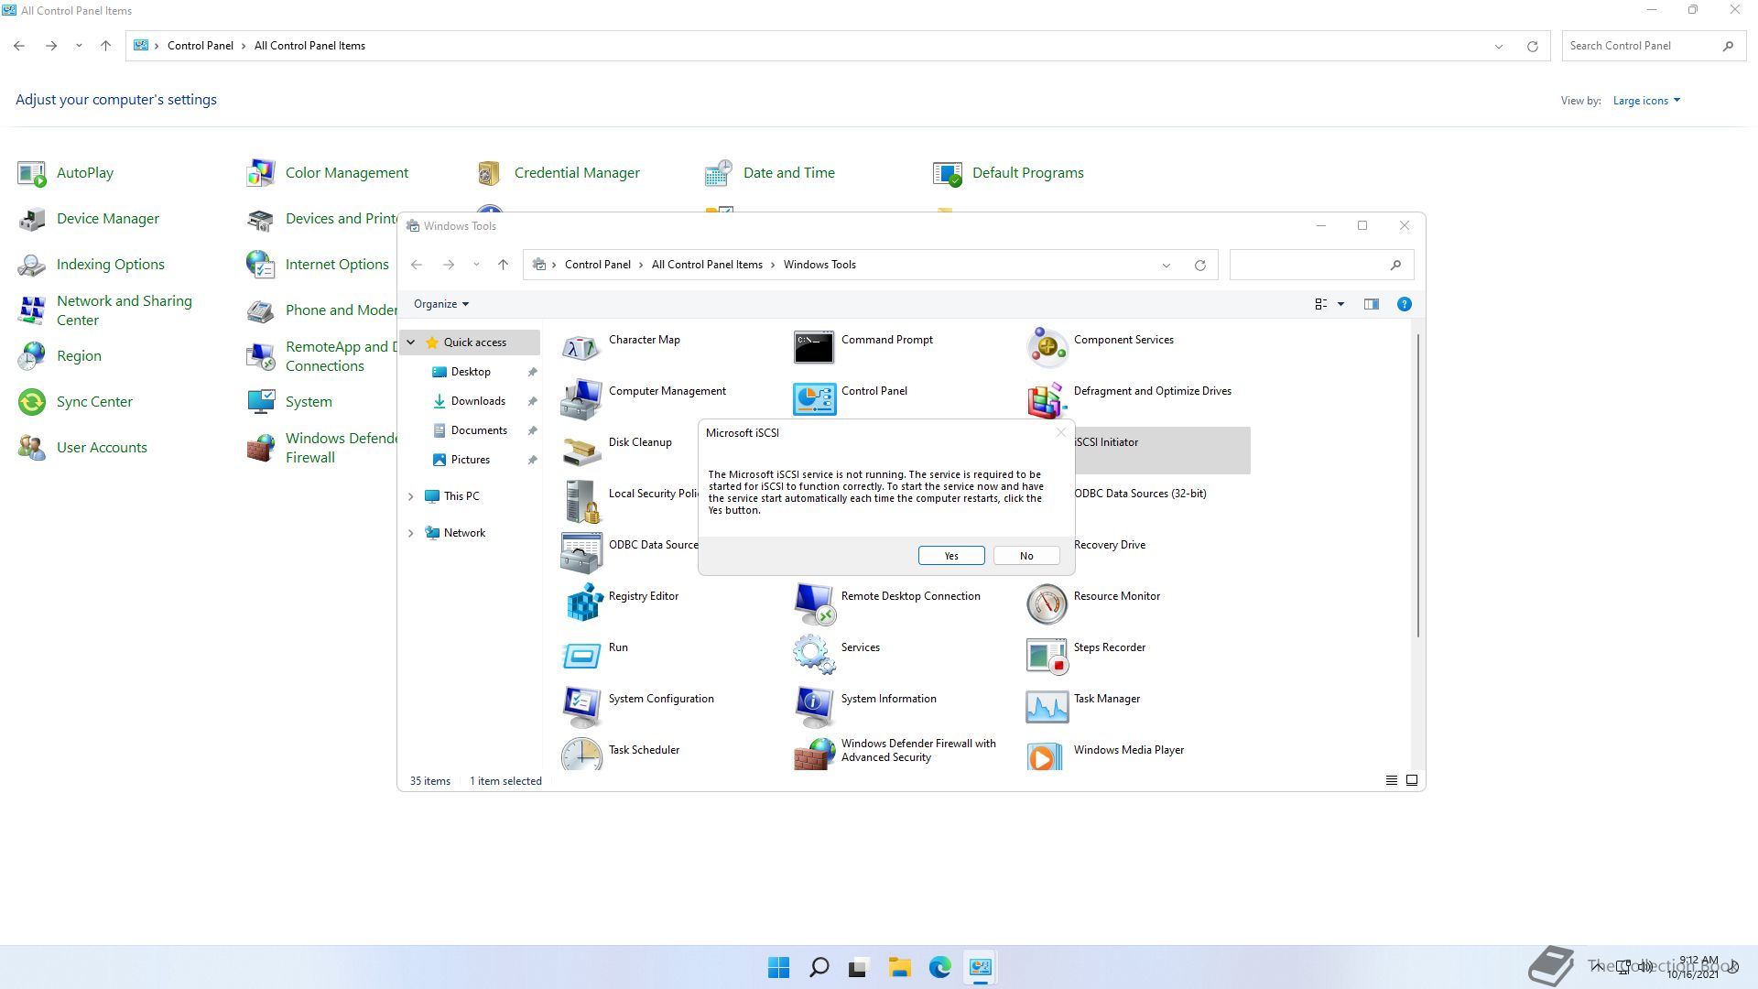
Task: Open Local Security Policy icon
Action: 581,502
